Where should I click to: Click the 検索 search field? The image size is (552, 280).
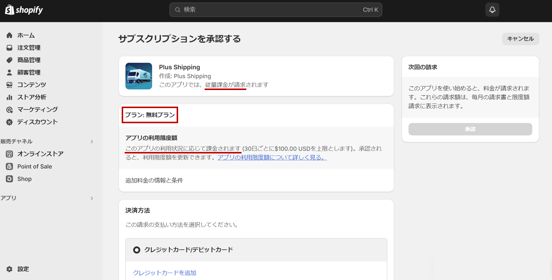click(276, 10)
